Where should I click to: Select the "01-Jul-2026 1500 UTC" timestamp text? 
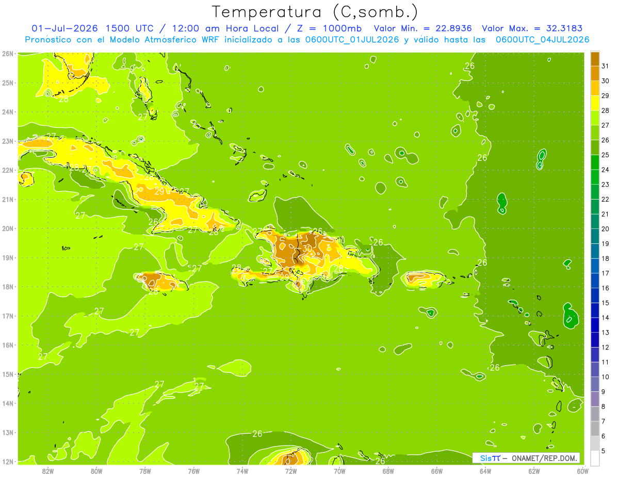tap(93, 28)
